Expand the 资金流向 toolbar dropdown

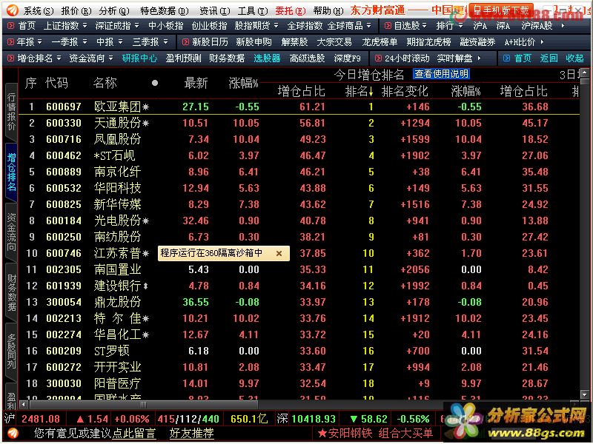point(110,58)
